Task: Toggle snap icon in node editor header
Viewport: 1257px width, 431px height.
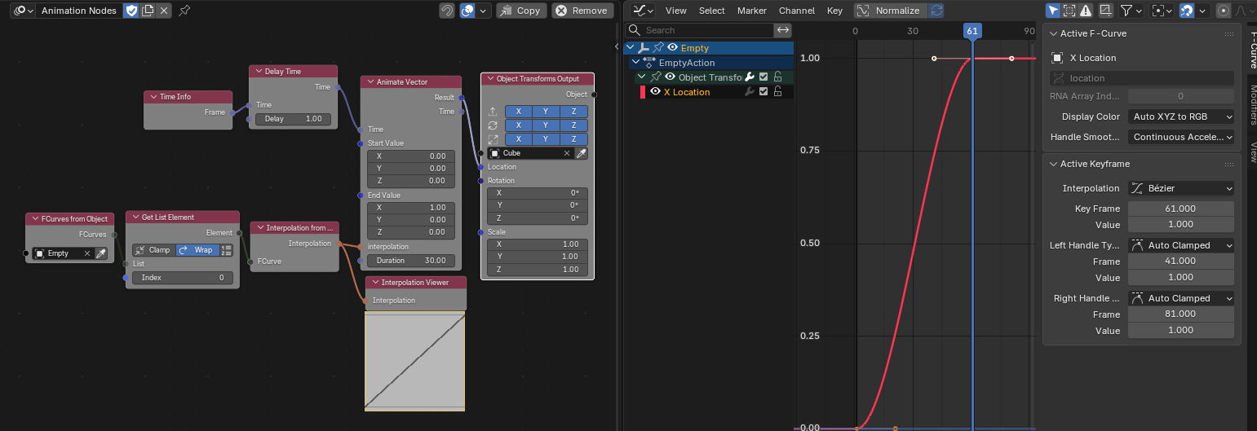Action: click(x=447, y=11)
